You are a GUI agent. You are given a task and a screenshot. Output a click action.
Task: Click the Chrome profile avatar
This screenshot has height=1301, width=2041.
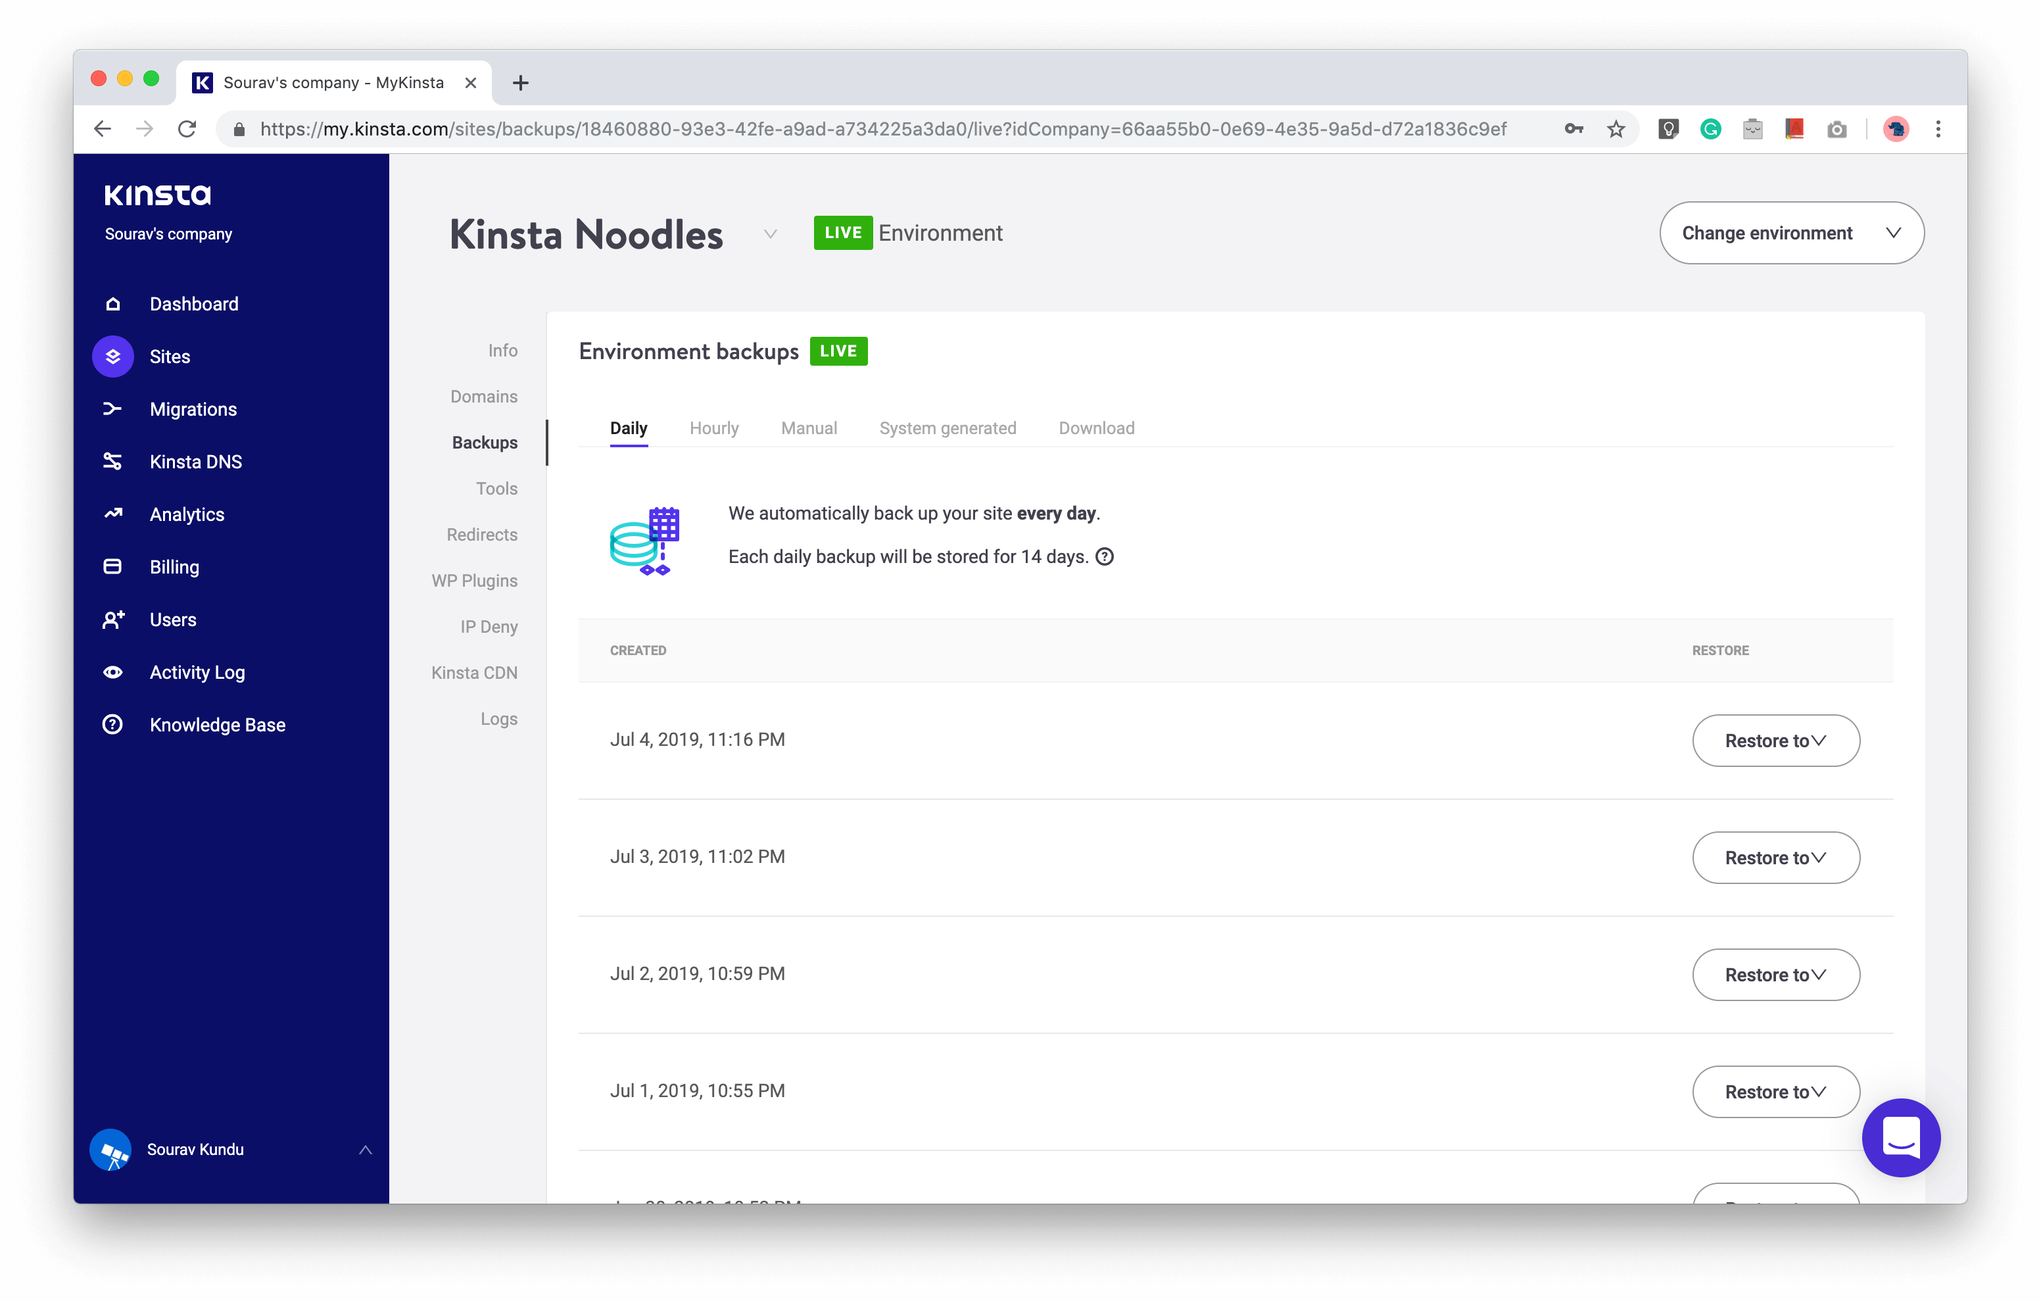(x=1895, y=129)
